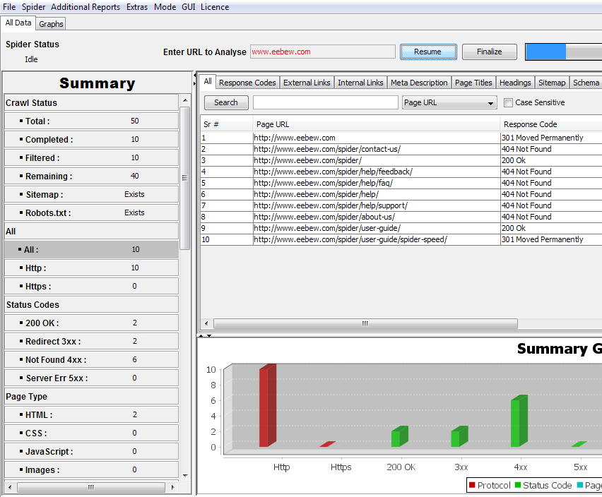Open the Additional Reports menu
The image size is (602, 497).
pos(85,7)
